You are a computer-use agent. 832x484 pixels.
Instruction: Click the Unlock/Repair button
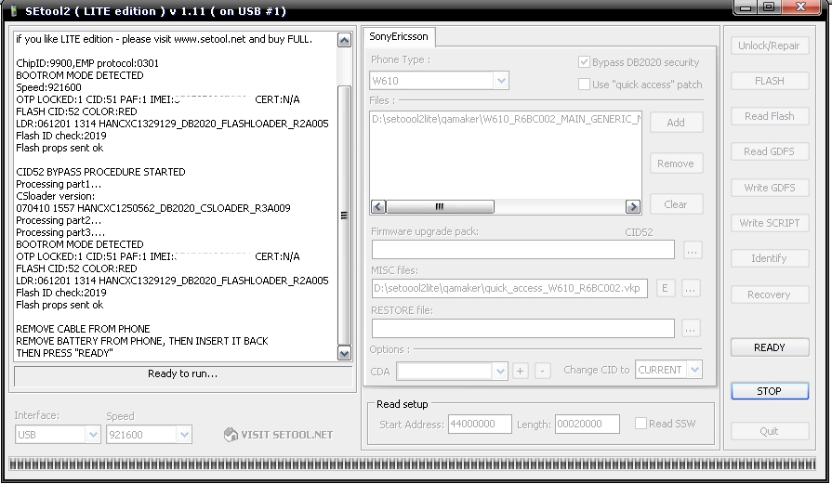coord(770,46)
